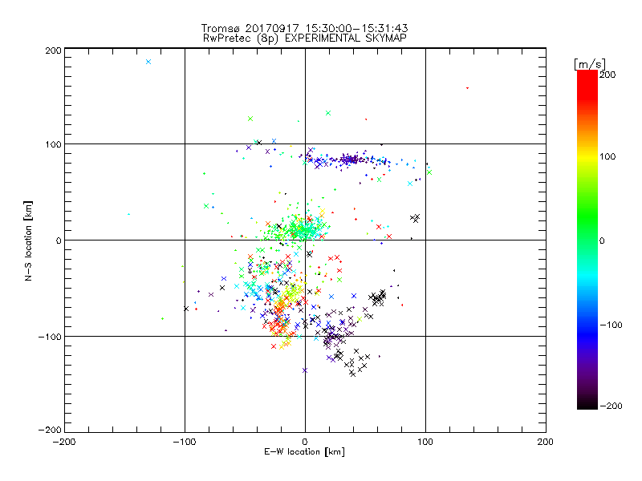Click x-axis tick label '200'
Screen dimensions: 642x481
(546, 443)
